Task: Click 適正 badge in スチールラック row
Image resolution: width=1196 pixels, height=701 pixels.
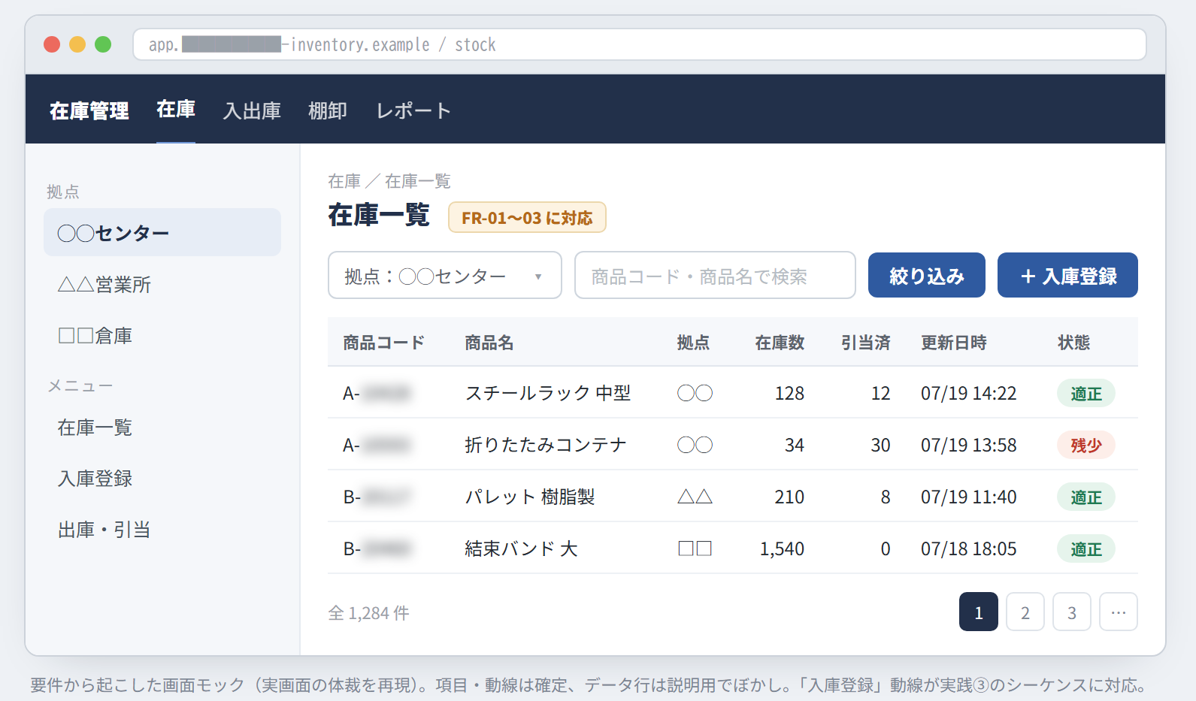Action: pos(1086,393)
